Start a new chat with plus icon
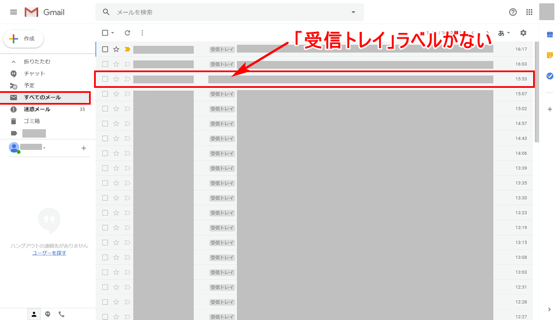 click(83, 148)
